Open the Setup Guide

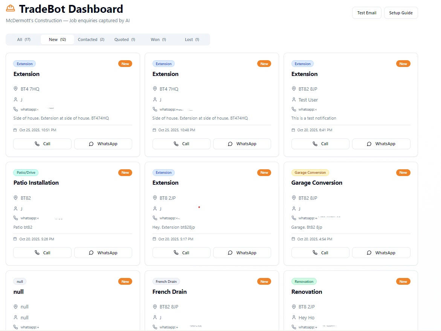tap(401, 13)
